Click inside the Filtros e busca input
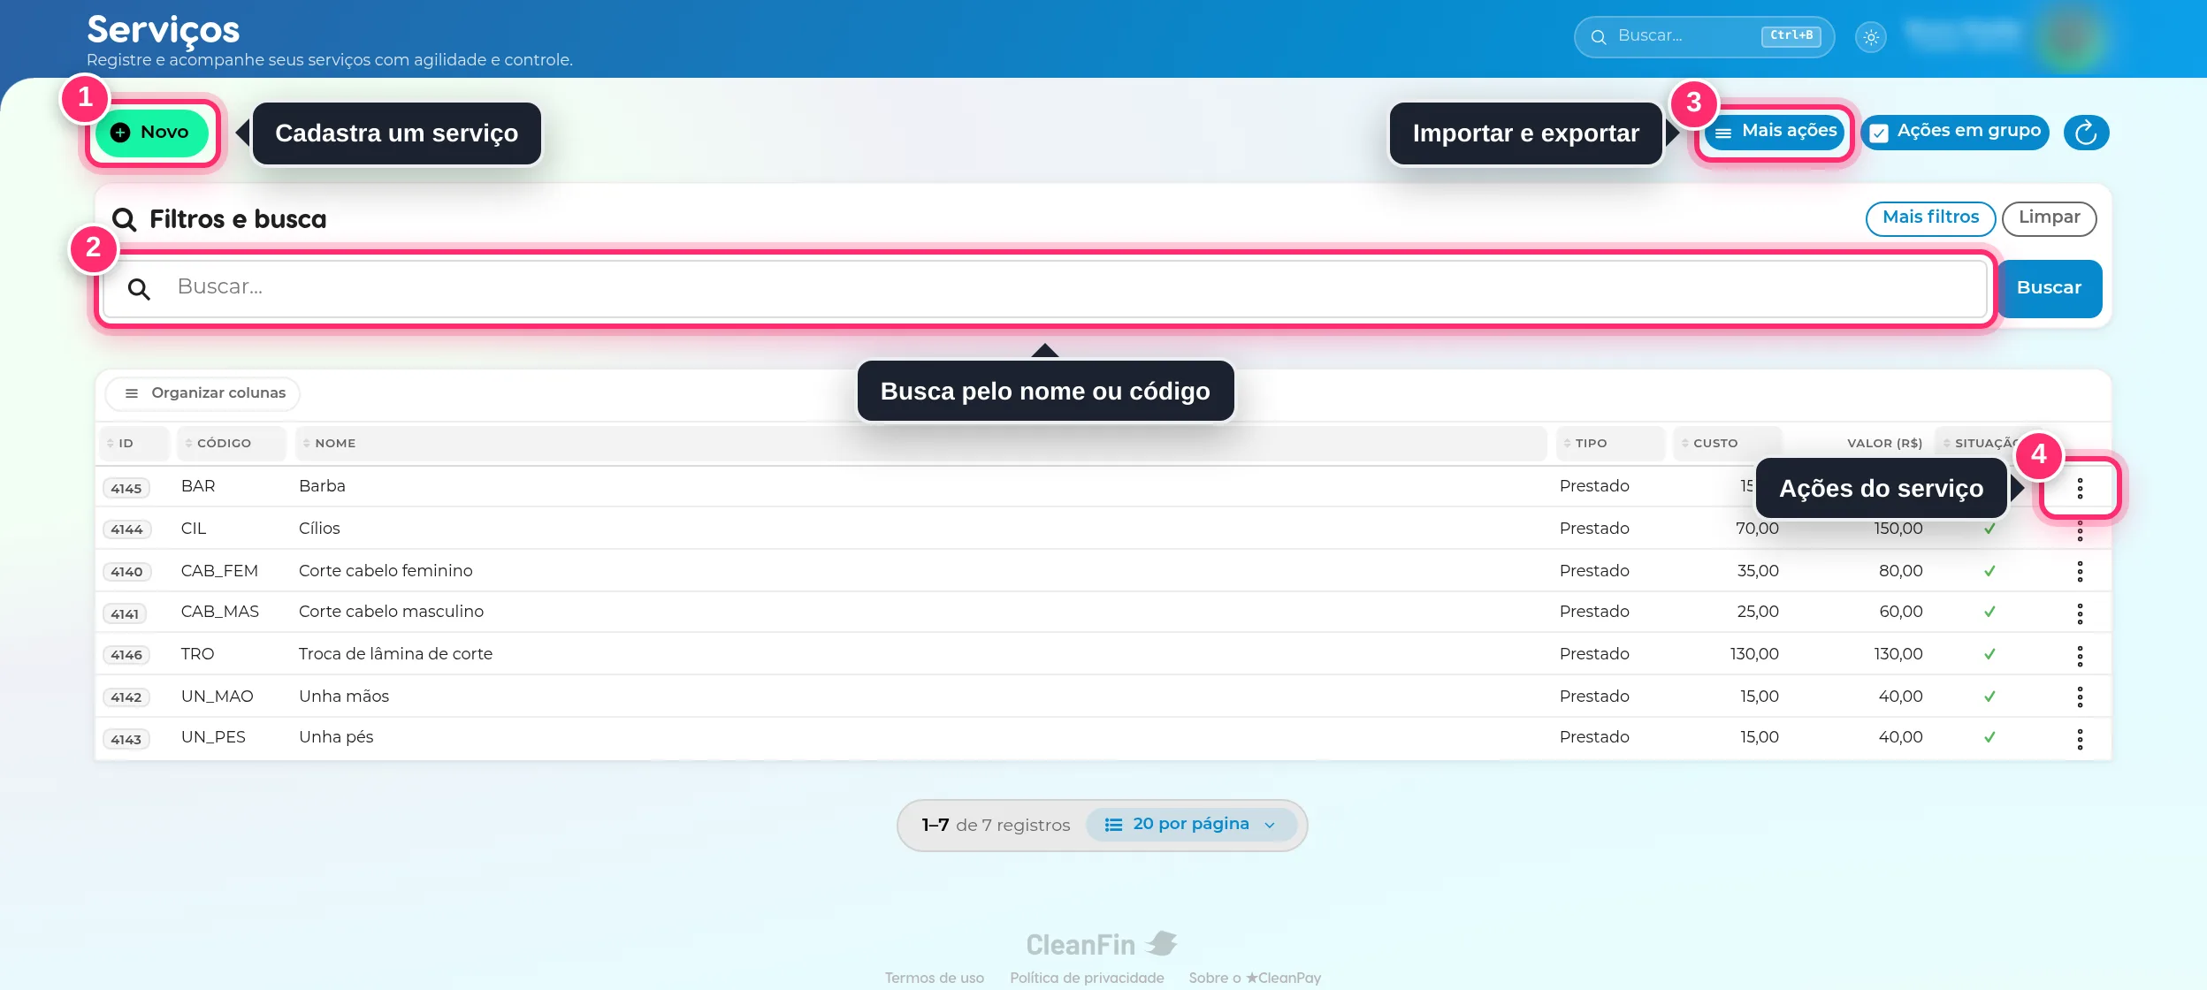Image resolution: width=2207 pixels, height=990 pixels. coord(1045,288)
